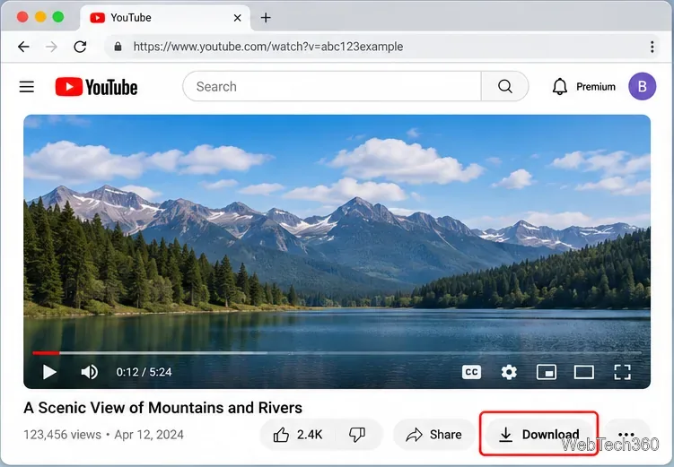Focus the Search input field
The height and width of the screenshot is (467, 674).
click(332, 86)
